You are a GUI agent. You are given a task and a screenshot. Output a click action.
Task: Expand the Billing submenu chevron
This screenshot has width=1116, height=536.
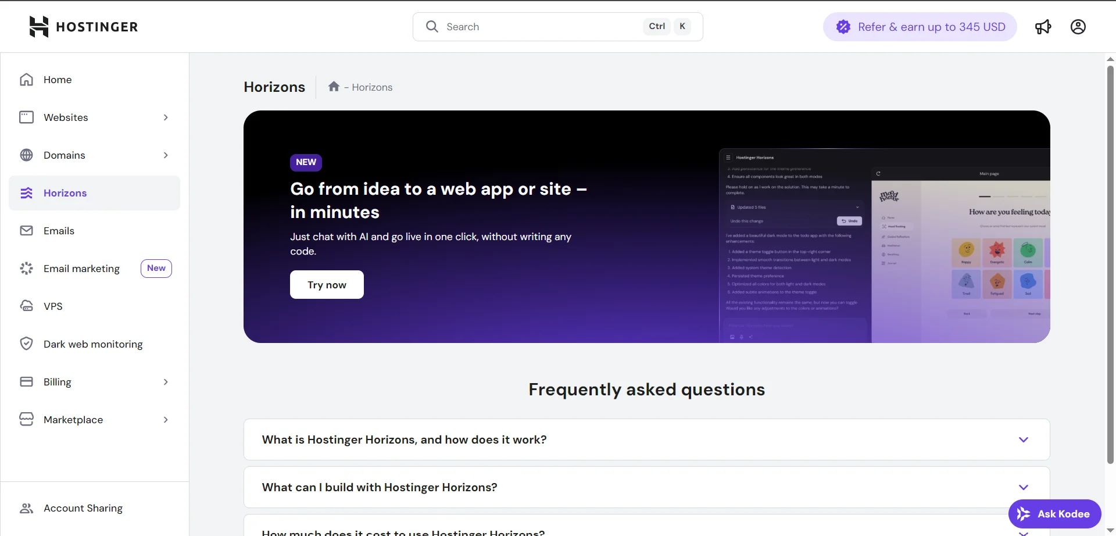(x=166, y=382)
